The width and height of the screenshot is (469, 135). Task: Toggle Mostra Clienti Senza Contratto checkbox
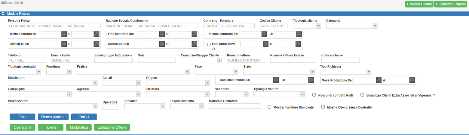point(323,107)
